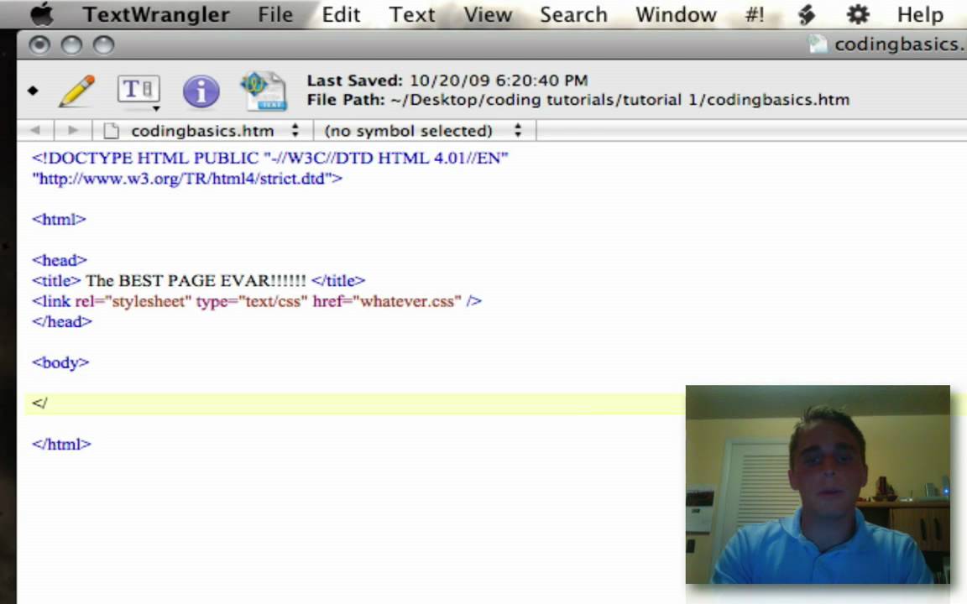967x604 pixels.
Task: Open the Text Options toolbar popup
Action: (139, 91)
